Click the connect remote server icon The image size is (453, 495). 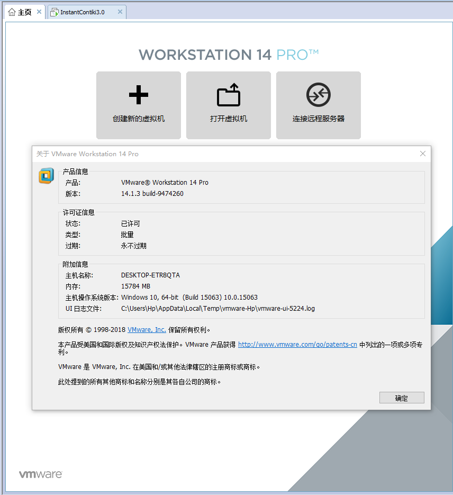coord(318,95)
